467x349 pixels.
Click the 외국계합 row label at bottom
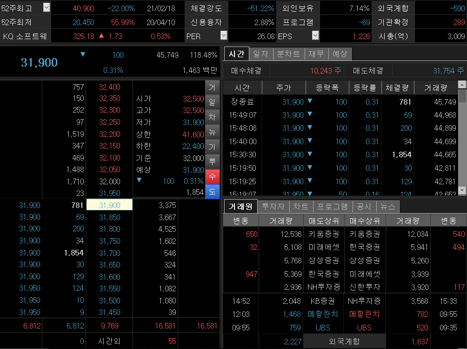click(x=344, y=341)
